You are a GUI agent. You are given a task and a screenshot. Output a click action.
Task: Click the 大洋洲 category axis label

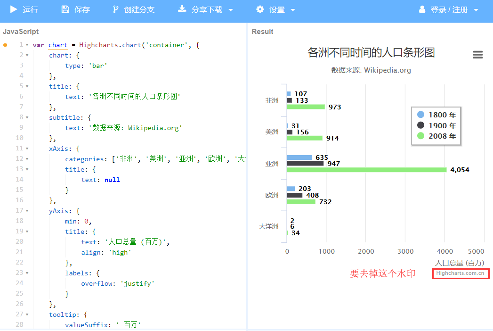268,226
